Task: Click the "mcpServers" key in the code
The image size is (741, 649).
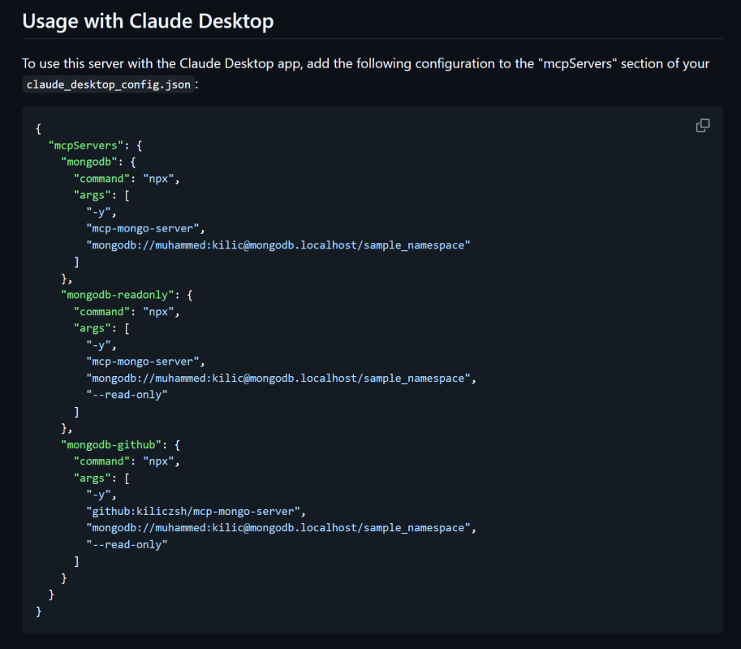Action: [x=85, y=145]
